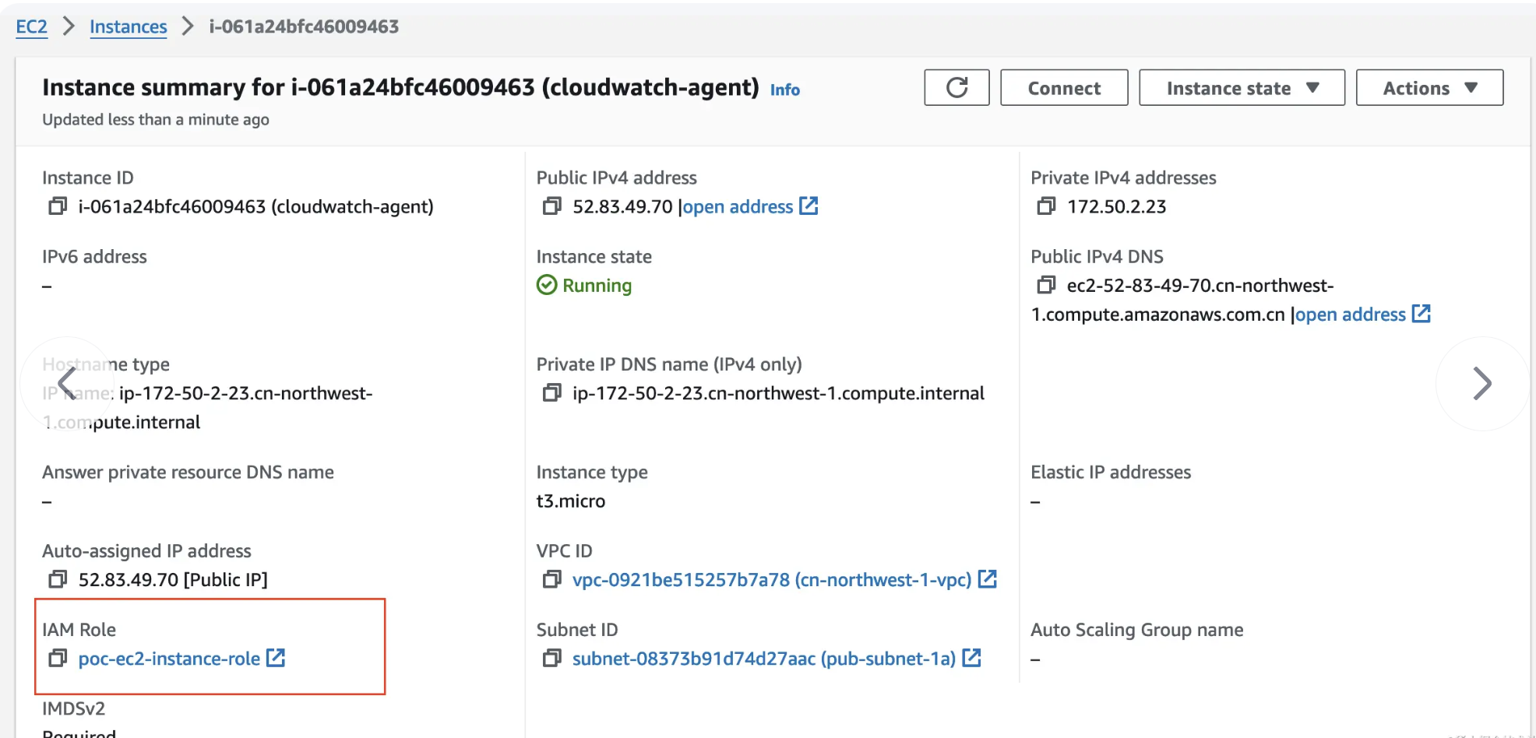Go to previous slide with left chevron
Viewport: 1536px width, 738px height.
67,384
